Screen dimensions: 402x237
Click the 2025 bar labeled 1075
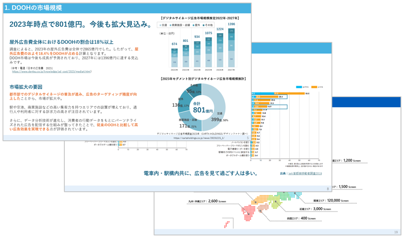click(209, 52)
